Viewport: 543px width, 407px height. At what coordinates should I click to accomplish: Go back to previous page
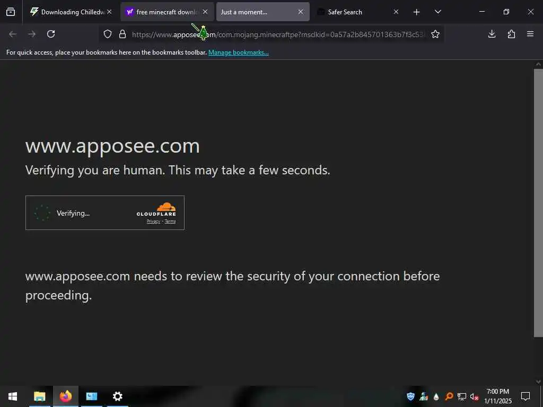click(x=13, y=34)
